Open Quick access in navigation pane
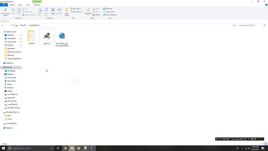The image size is (268, 151). point(11,32)
